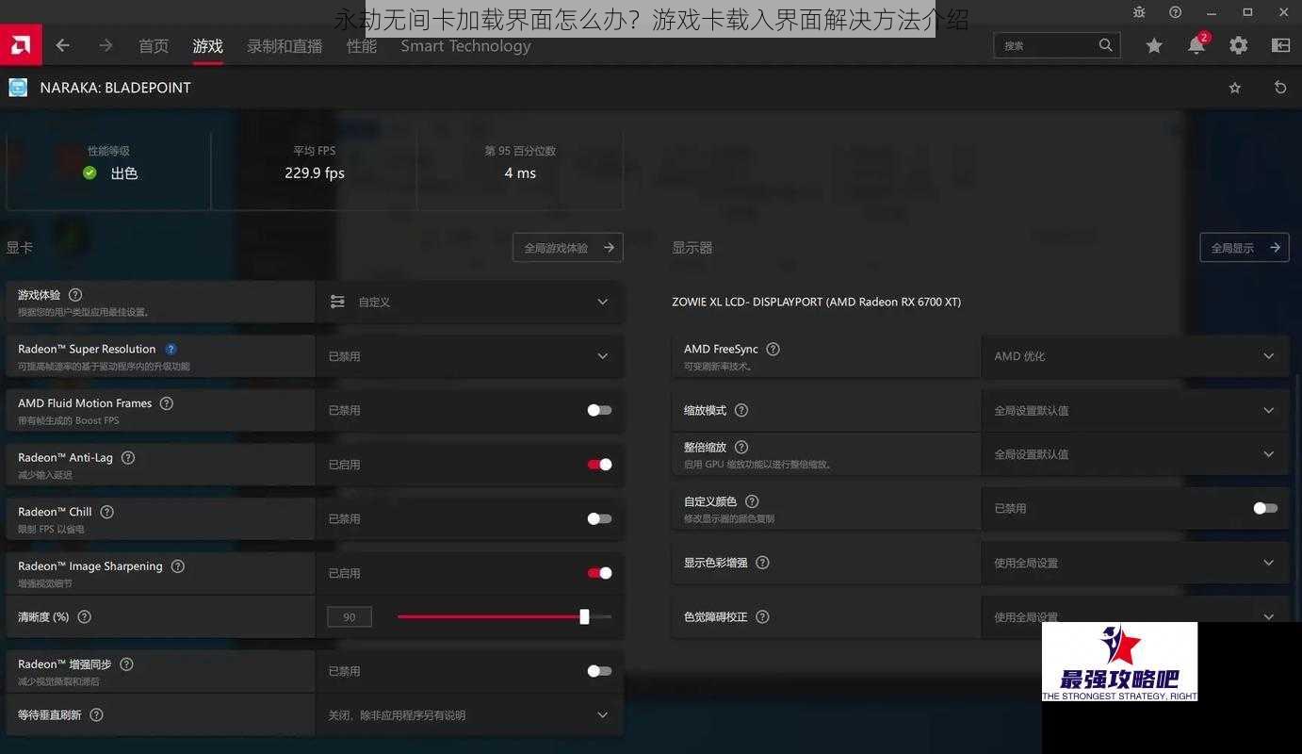1302x754 pixels.
Task: Open notifications bell icon
Action: tap(1196, 45)
